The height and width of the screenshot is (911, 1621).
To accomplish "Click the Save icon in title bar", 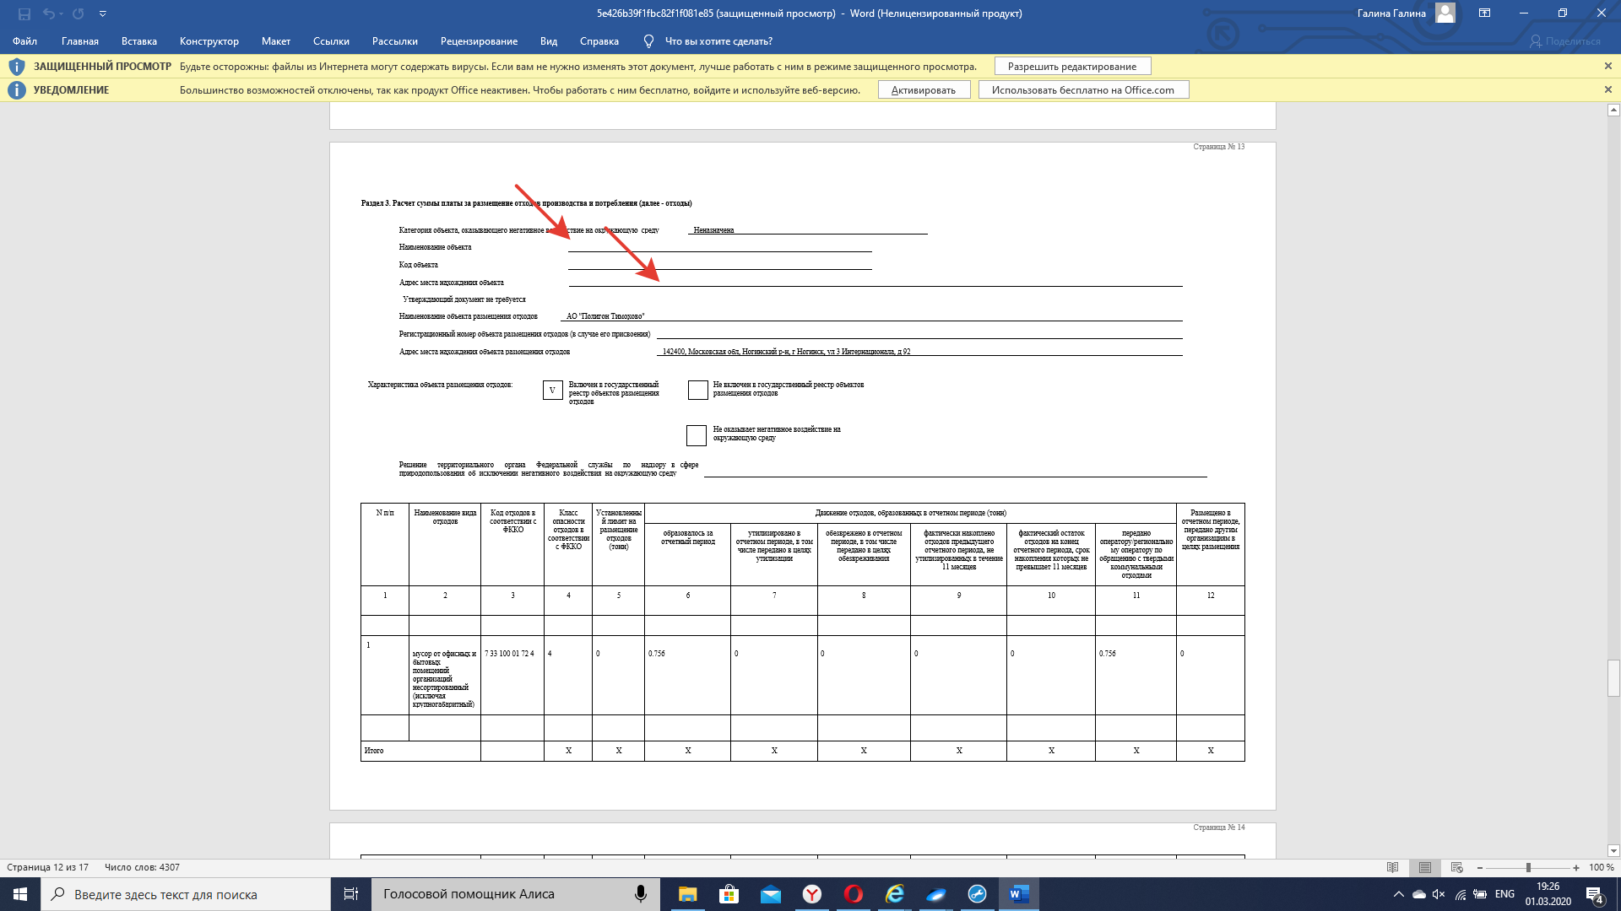I will [x=24, y=13].
